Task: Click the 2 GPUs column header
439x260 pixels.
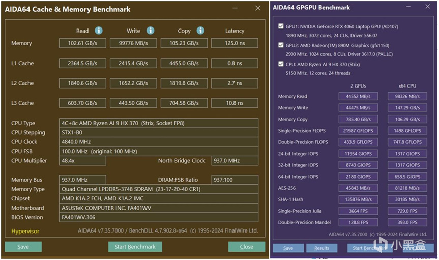Action: tap(358, 86)
